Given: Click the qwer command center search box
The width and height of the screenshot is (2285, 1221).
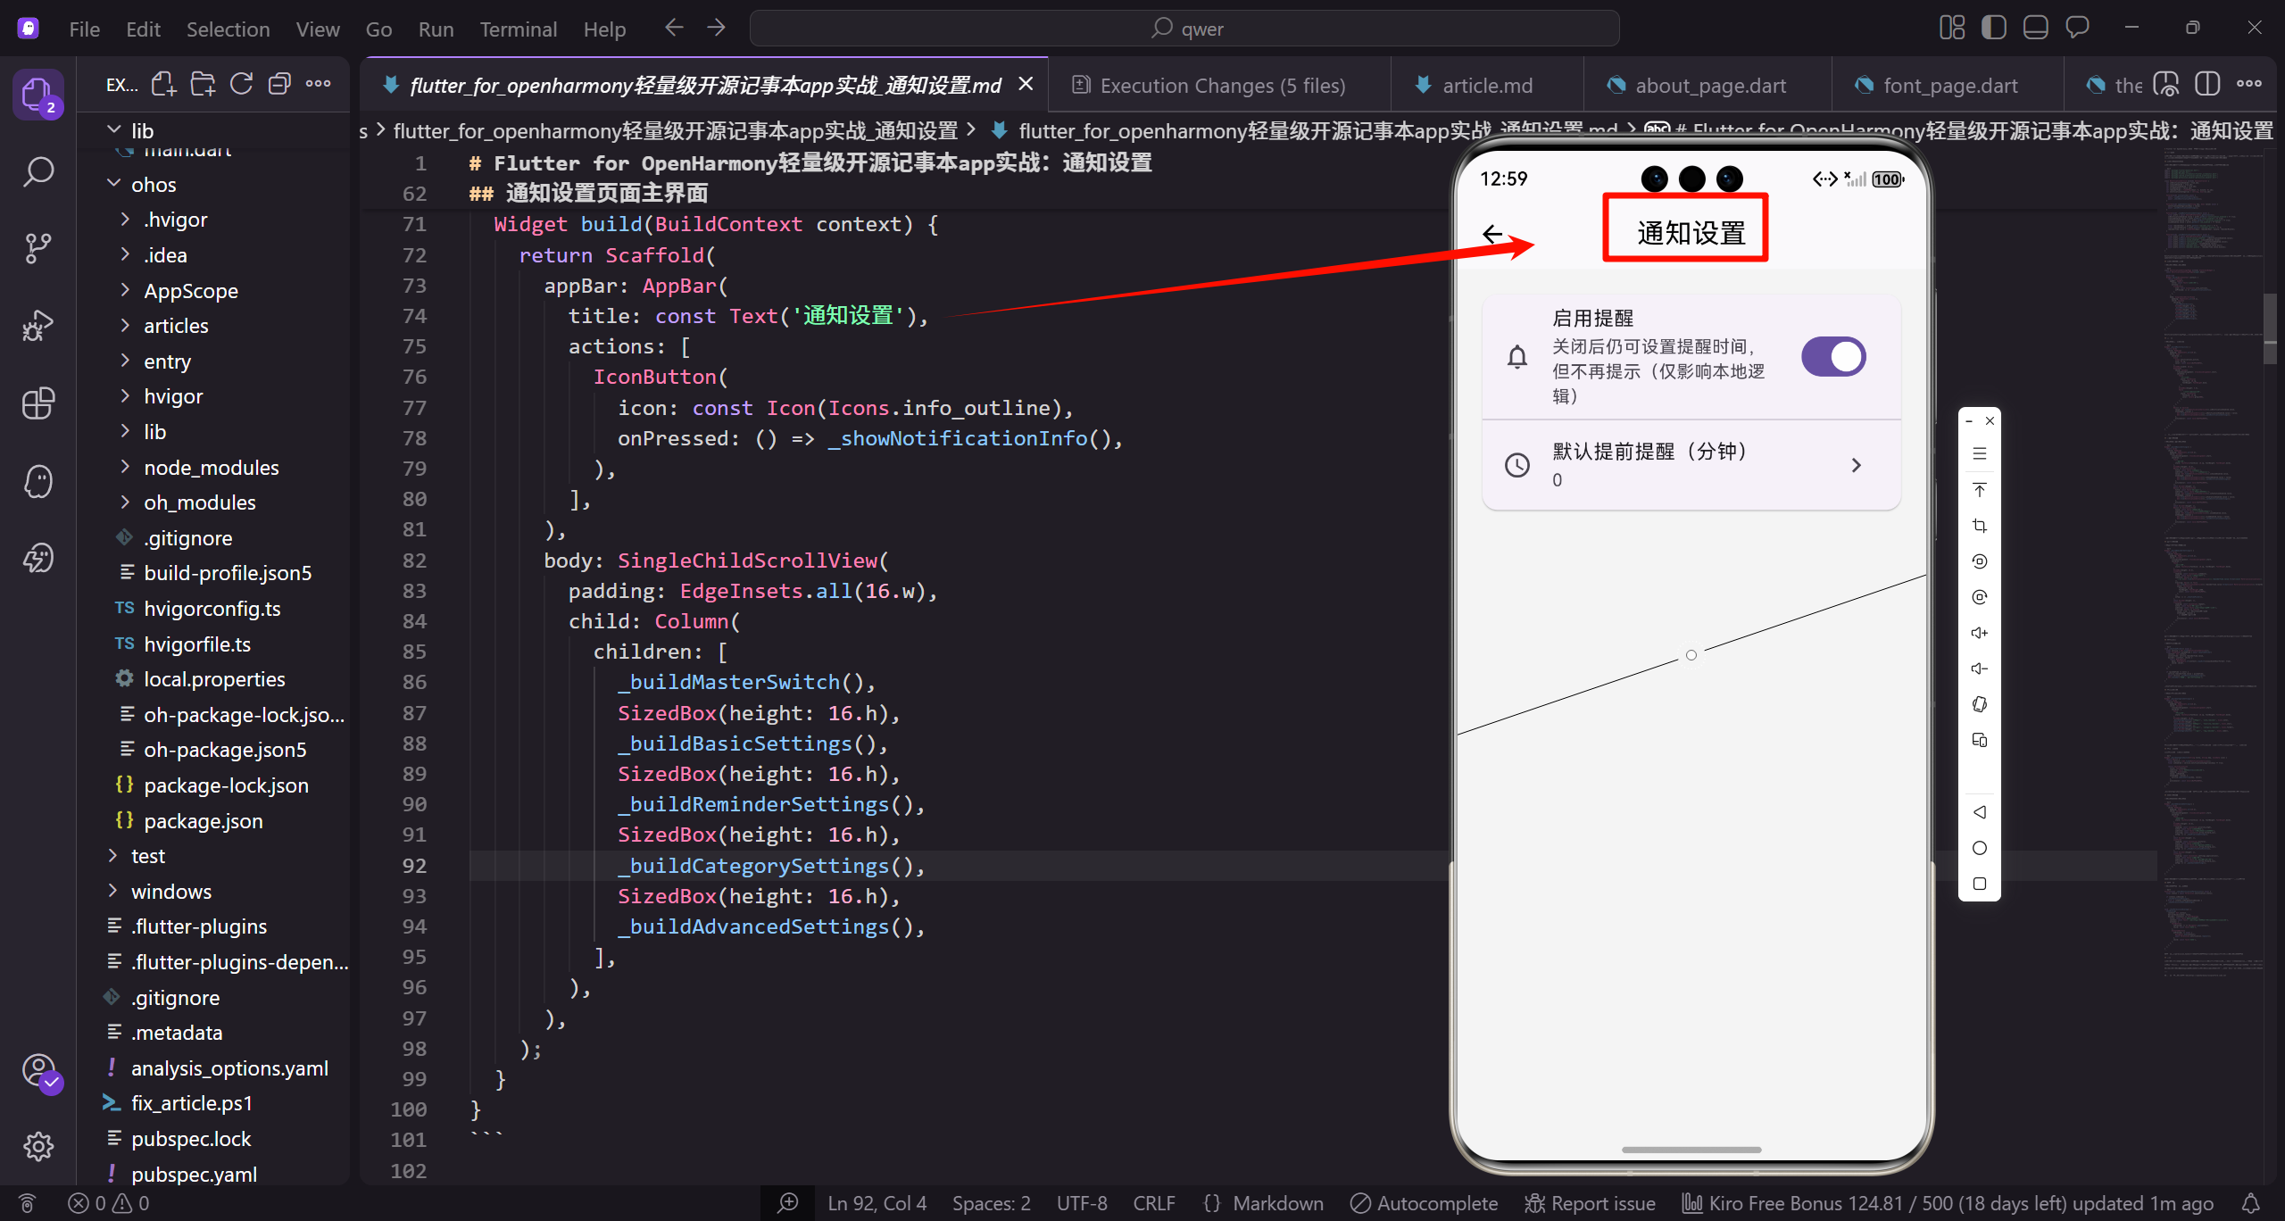Looking at the screenshot, I should [x=1184, y=29].
